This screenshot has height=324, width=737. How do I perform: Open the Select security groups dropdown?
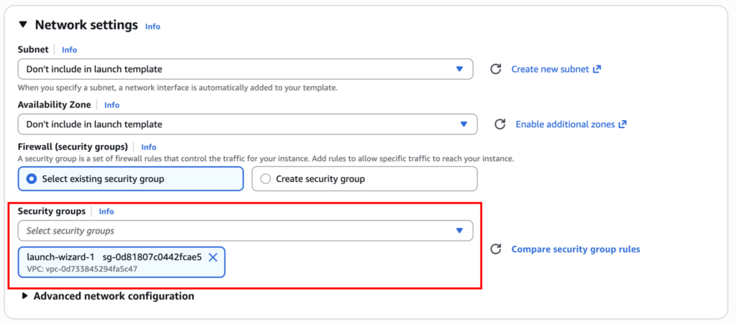245,231
